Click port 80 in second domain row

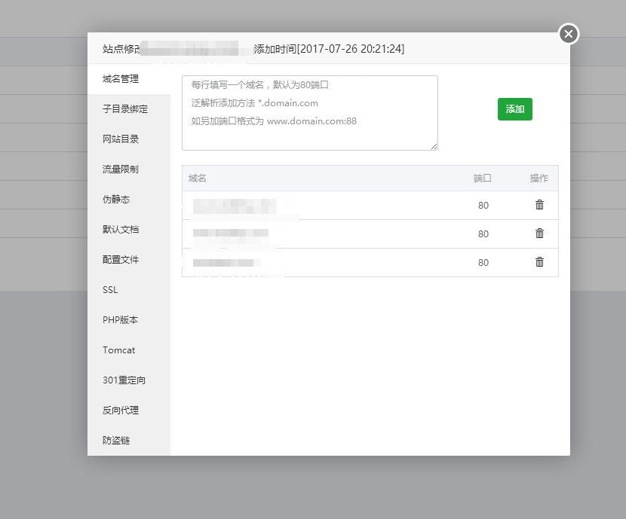483,234
